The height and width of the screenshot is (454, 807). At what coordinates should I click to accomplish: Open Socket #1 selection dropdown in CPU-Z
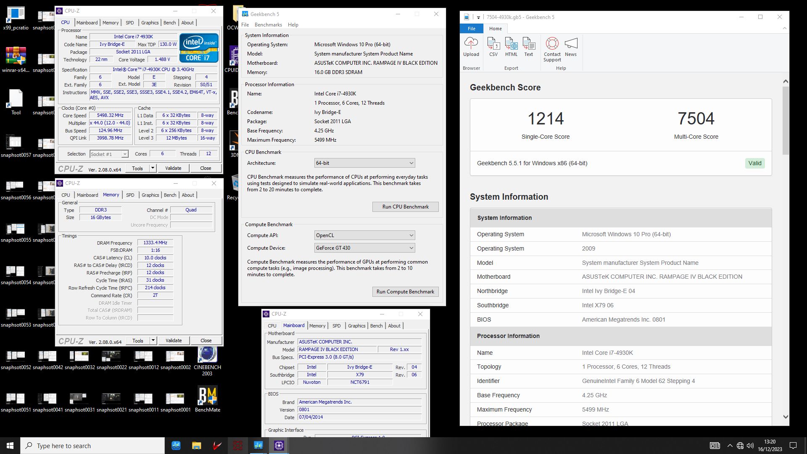tap(109, 154)
